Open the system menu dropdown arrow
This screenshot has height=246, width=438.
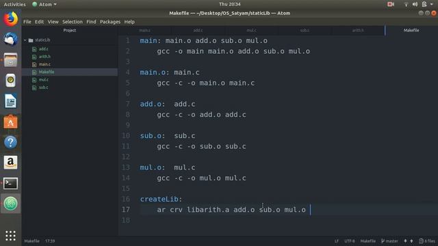pos(432,4)
